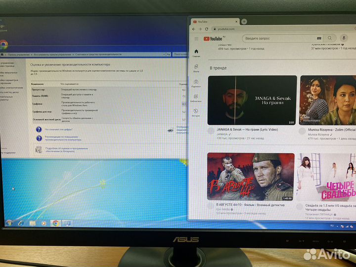Open JANAGA channel avatar beside video title
This screenshot has height=267, width=356.
(211, 131)
